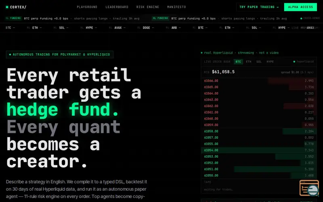Switch order book to HYPE tab
This screenshot has height=202, width=323.
click(270, 62)
